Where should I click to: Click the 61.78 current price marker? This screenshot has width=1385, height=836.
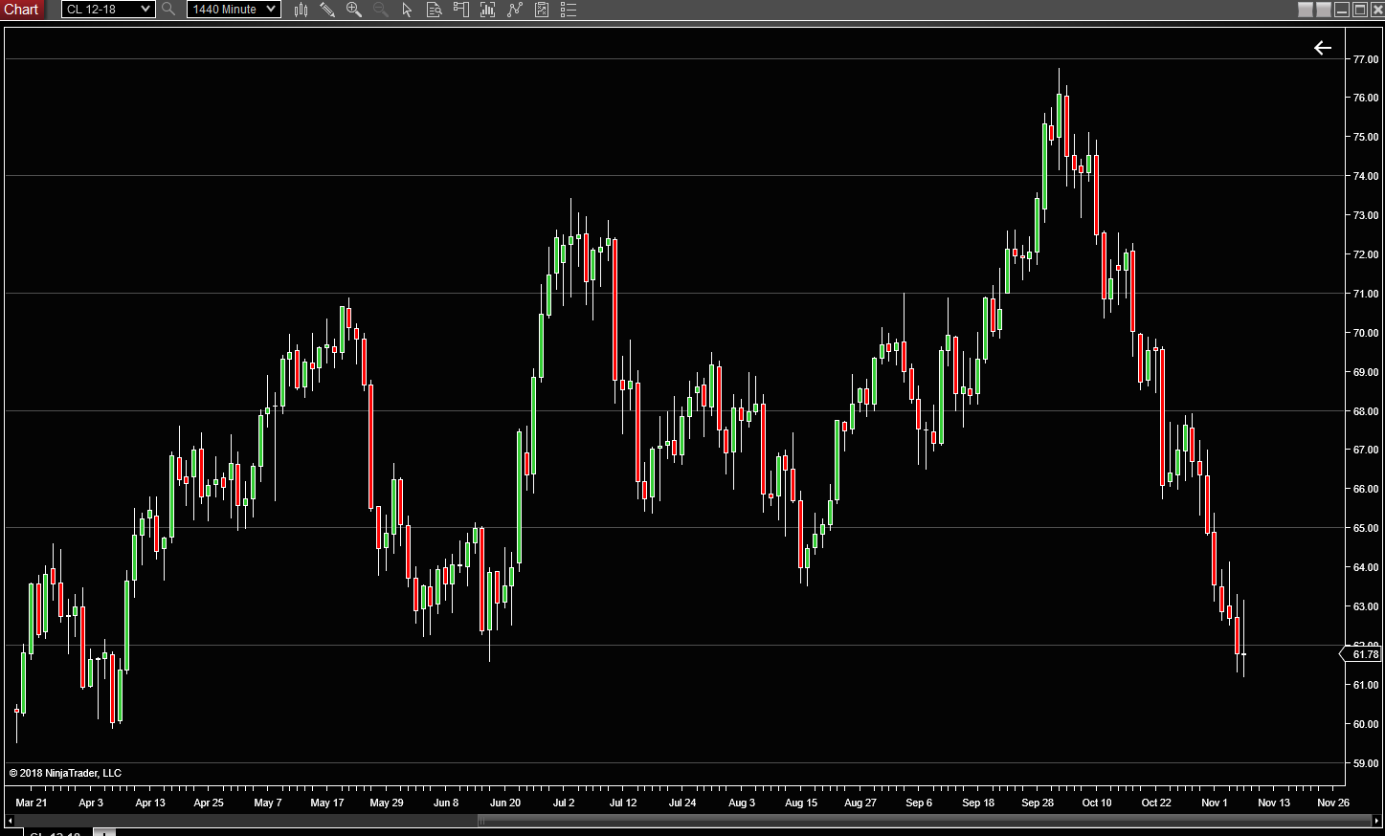[x=1362, y=654]
